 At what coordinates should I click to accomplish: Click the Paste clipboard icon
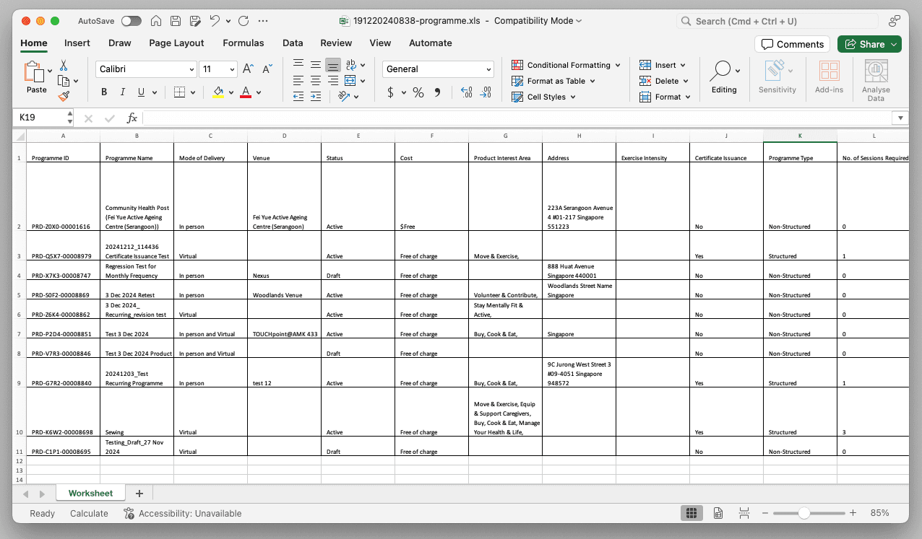[34, 71]
